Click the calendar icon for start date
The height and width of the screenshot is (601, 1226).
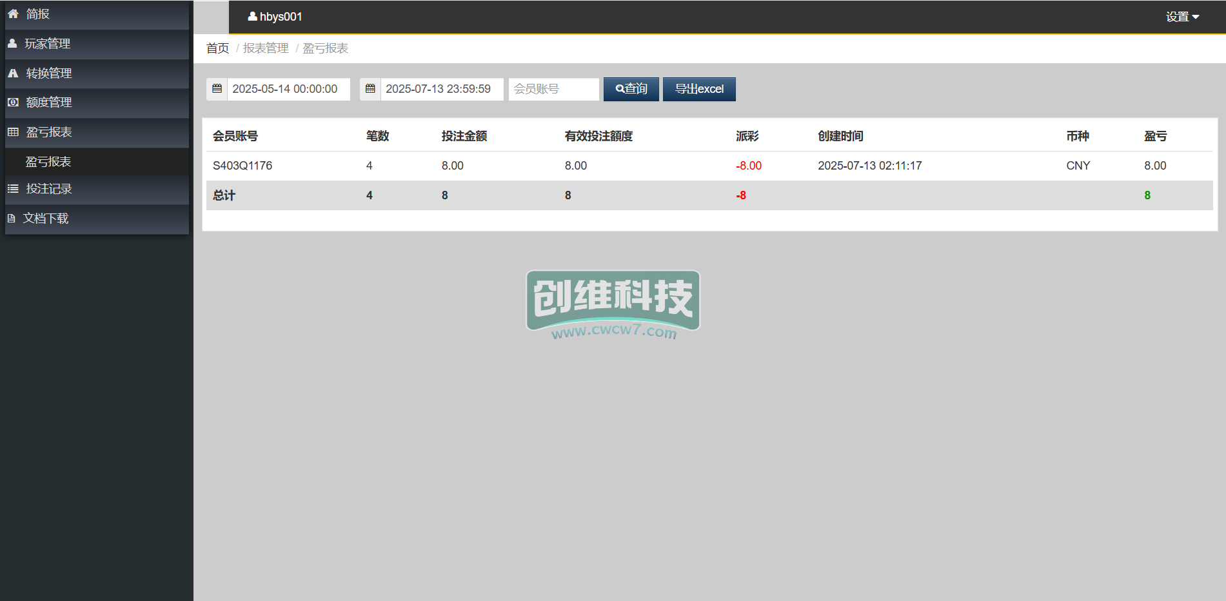point(217,89)
